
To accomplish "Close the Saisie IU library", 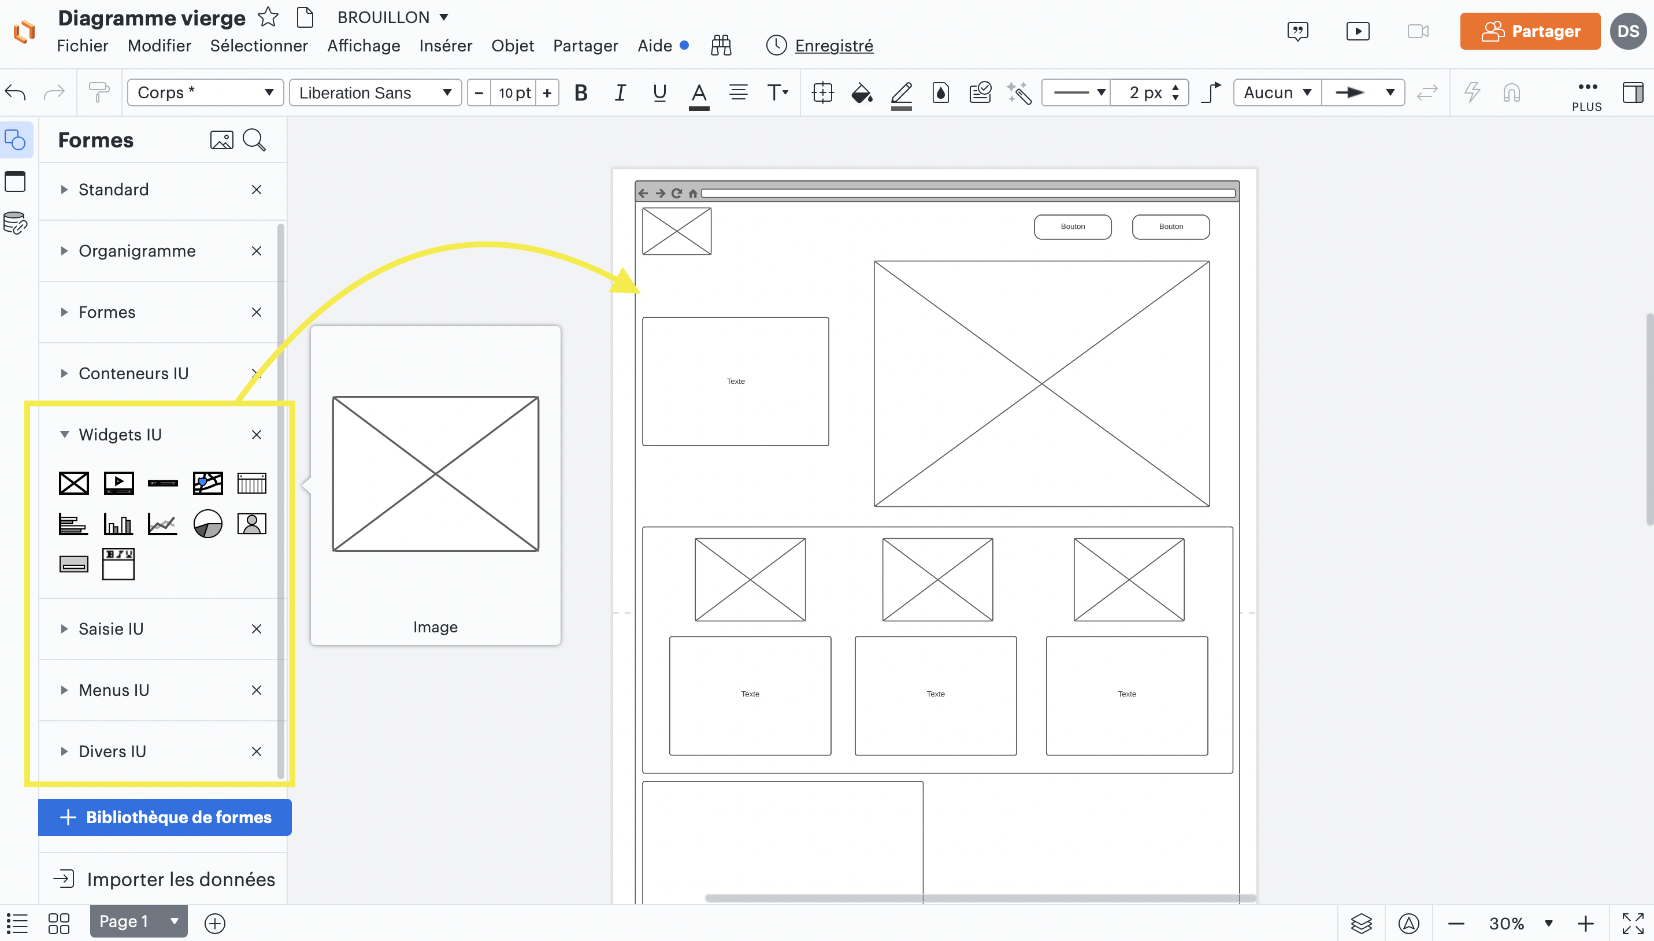I will (x=257, y=629).
